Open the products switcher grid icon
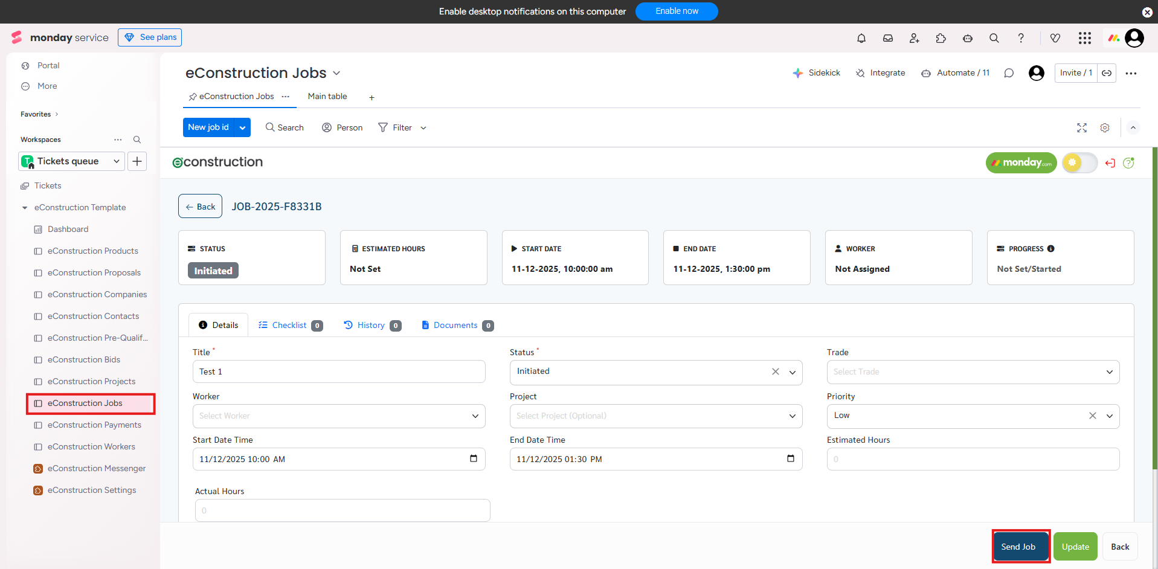1158x569 pixels. tap(1084, 38)
